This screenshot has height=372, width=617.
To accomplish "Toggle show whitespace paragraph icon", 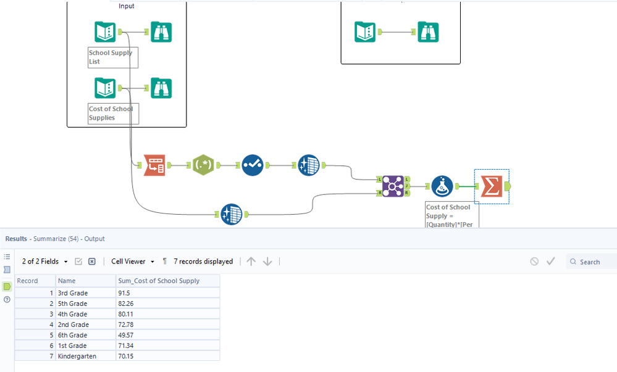I will [164, 262].
